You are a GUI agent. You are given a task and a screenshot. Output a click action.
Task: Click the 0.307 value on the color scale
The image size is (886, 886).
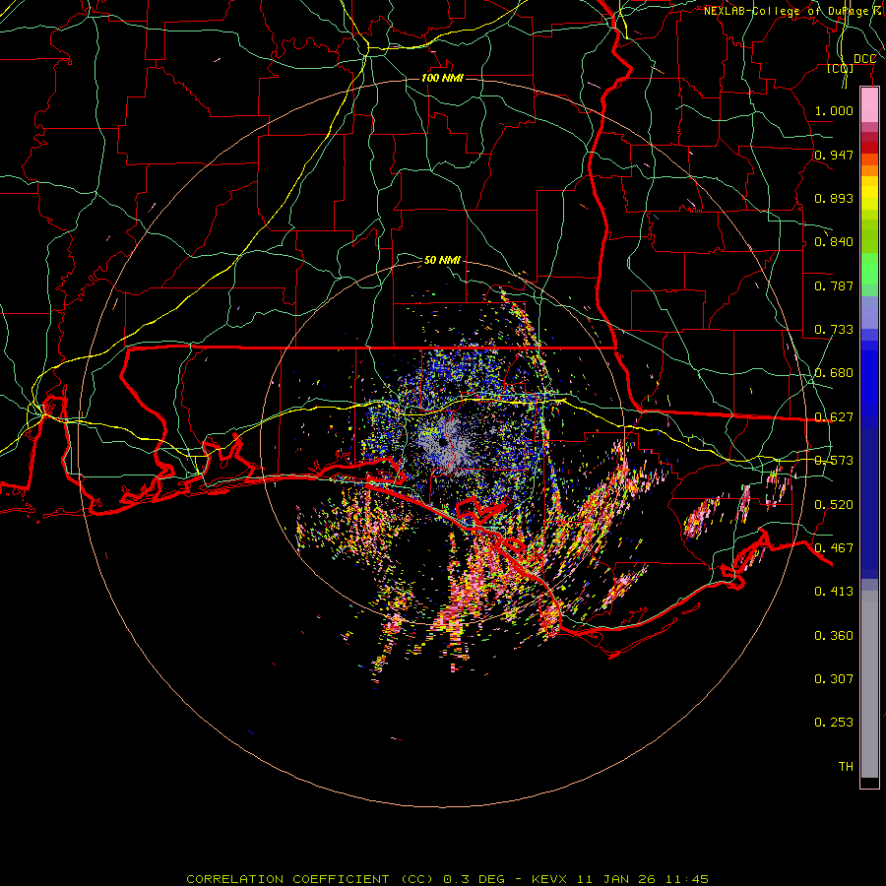click(x=834, y=679)
